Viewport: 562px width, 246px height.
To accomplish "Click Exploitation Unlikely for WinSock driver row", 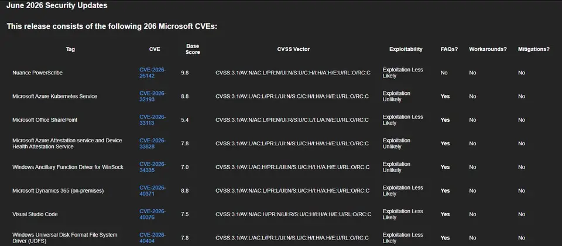I will point(396,167).
